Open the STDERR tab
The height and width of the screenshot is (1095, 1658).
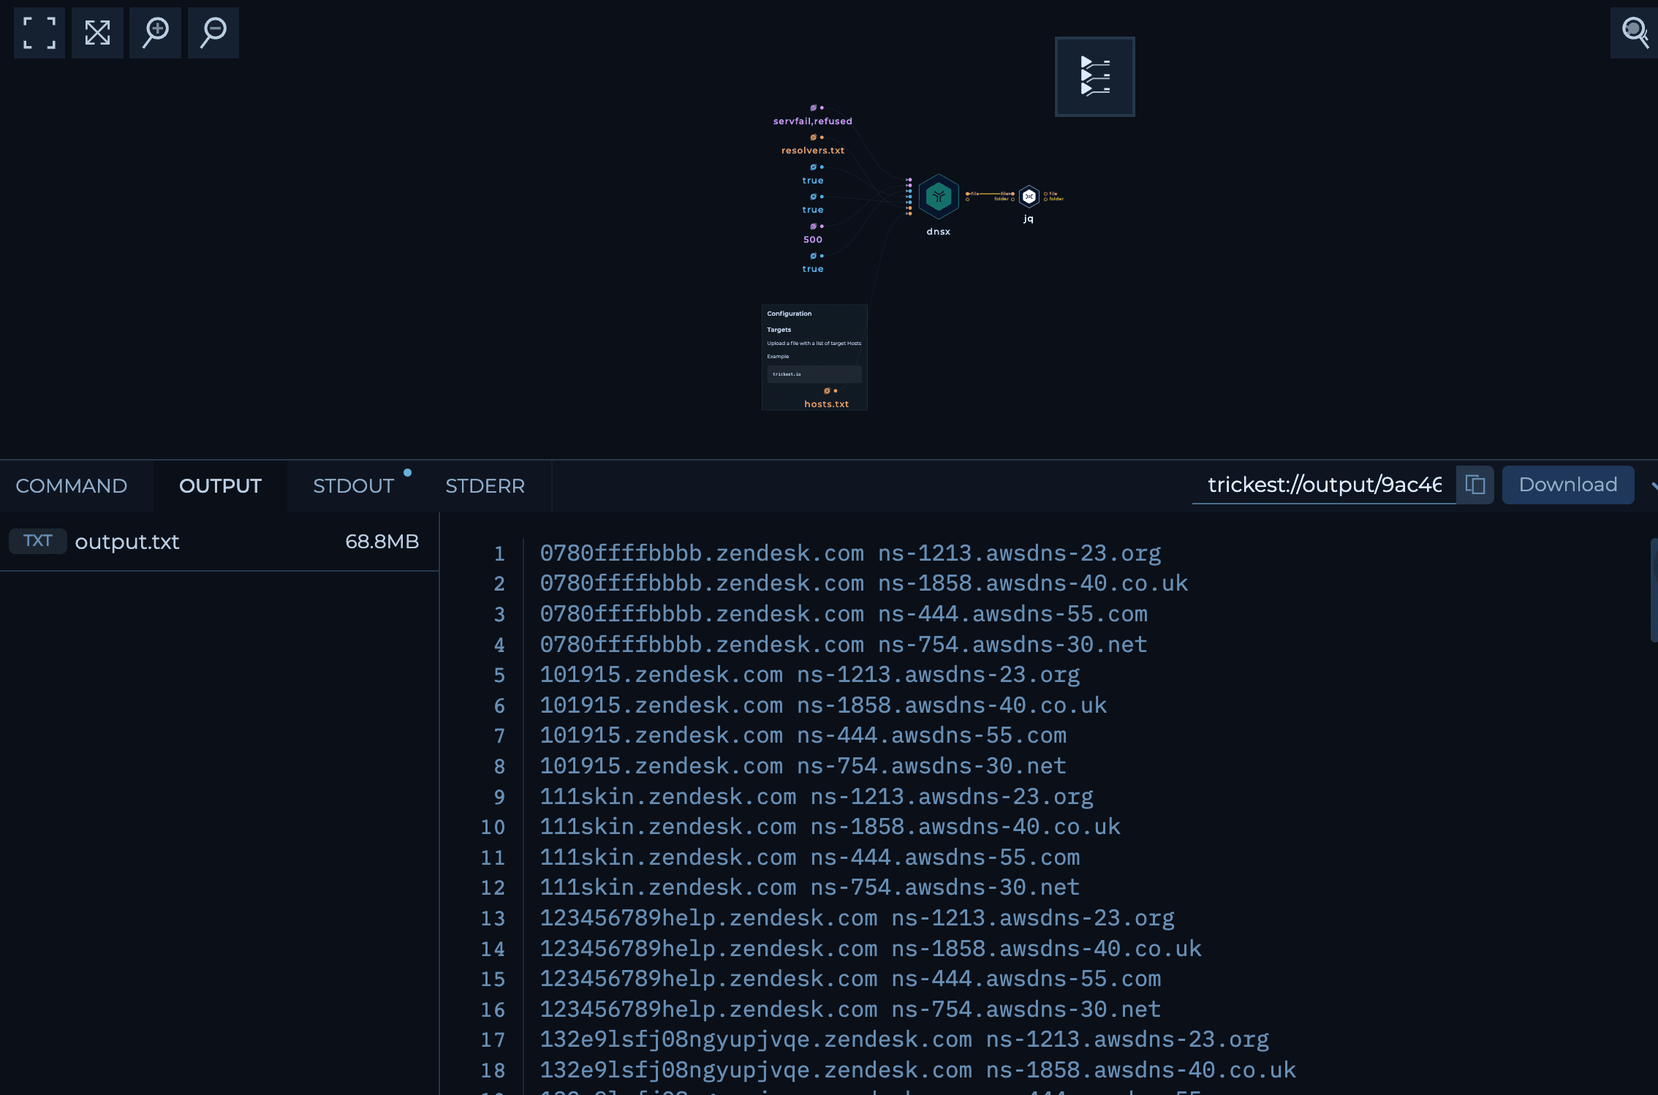[x=485, y=486]
